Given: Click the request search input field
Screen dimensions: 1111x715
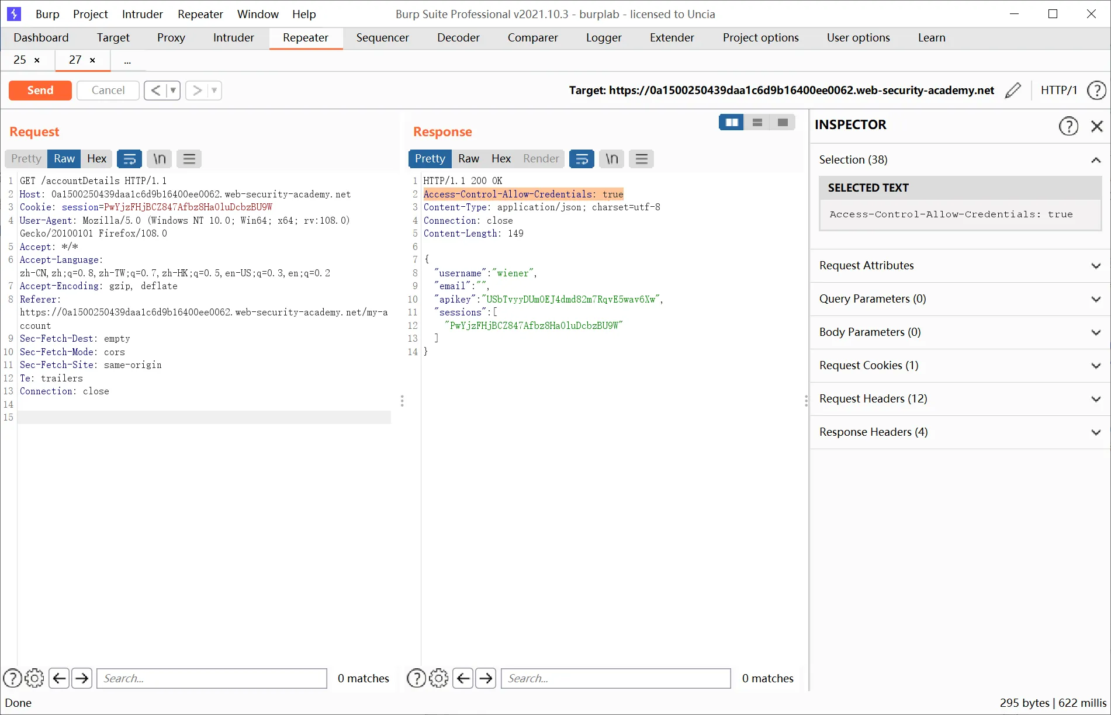Looking at the screenshot, I should pyautogui.click(x=212, y=678).
